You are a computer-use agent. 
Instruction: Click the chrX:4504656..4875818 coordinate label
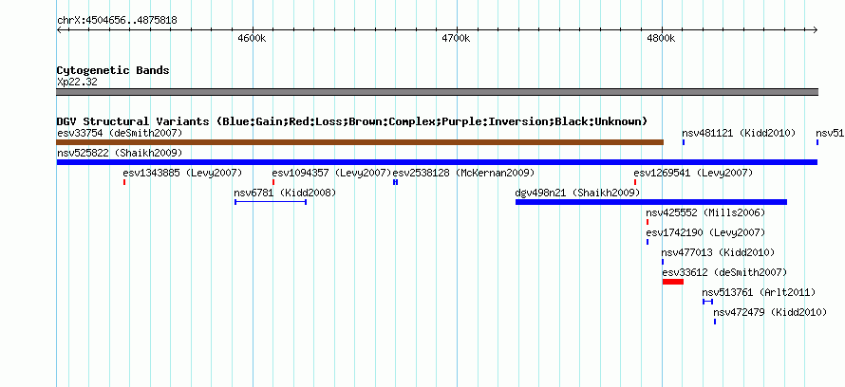(117, 21)
